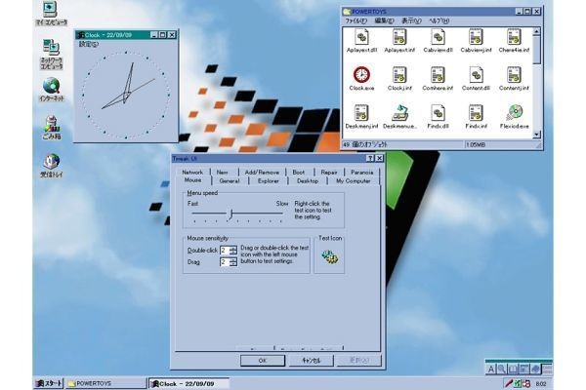Click the '1.05MB' status bar entry

click(476, 145)
